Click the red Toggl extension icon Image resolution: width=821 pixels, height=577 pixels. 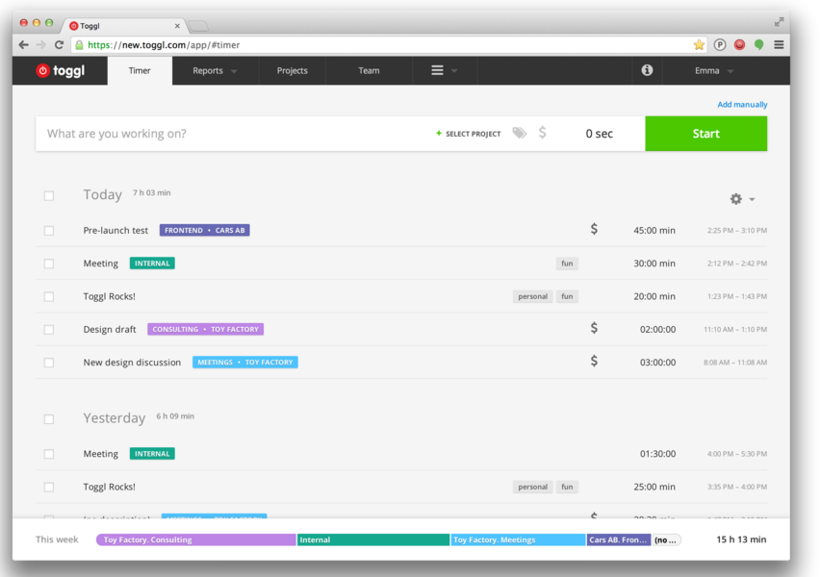coord(739,45)
